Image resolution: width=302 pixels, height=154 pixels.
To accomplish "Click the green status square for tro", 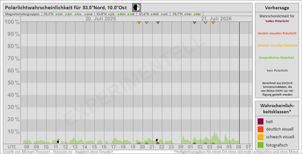I will 75,14.
